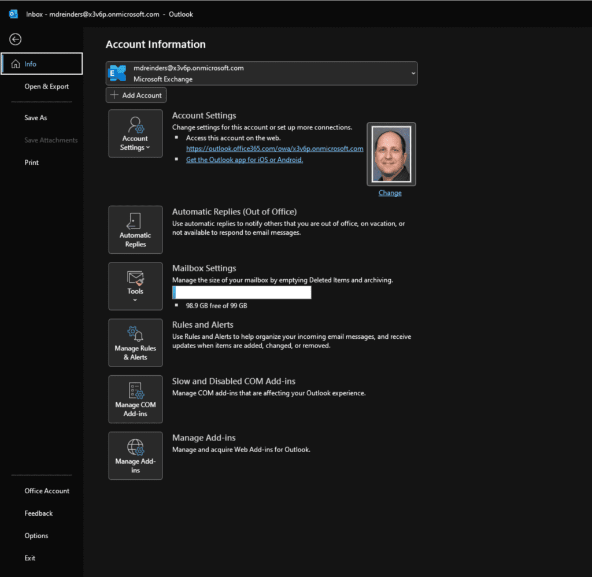Click the Rules and Alerts heading
The height and width of the screenshot is (577, 592).
pos(202,325)
